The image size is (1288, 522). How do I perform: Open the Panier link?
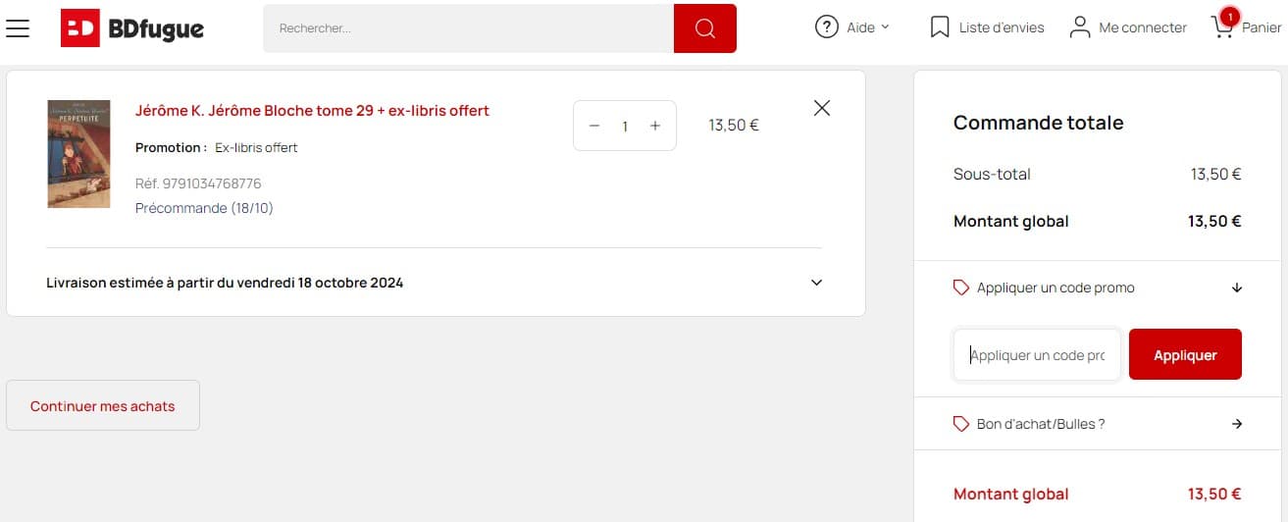coord(1261,27)
